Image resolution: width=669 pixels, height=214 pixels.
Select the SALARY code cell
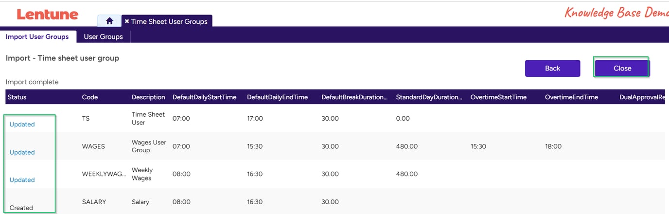94,201
